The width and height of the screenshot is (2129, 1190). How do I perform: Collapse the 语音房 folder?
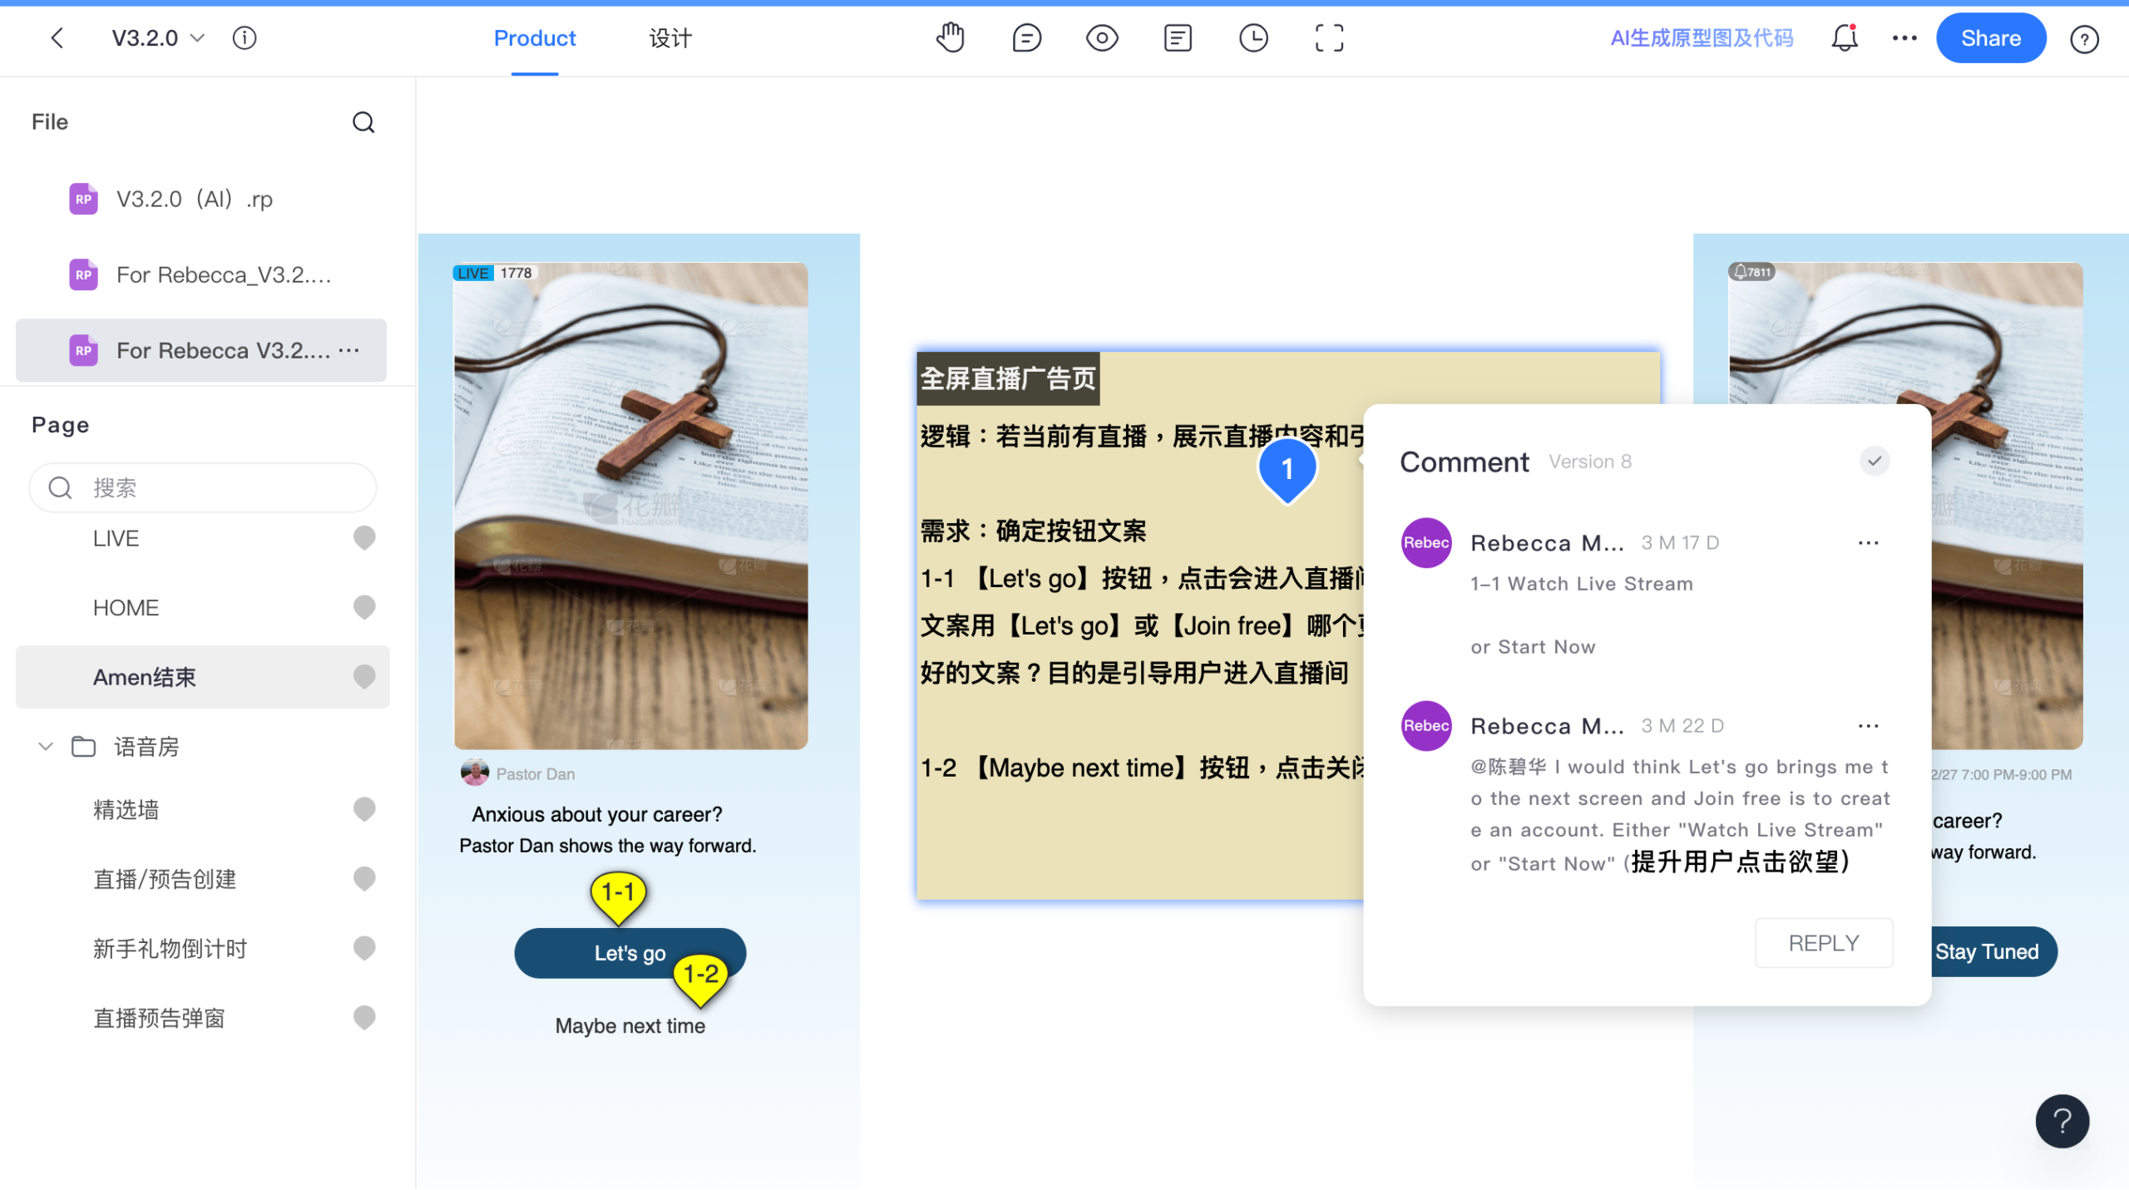[x=46, y=747]
